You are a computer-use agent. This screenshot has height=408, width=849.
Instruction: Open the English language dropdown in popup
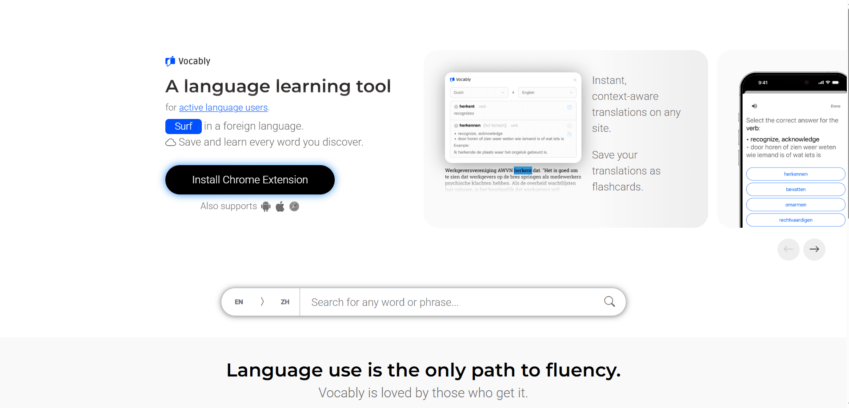point(547,92)
